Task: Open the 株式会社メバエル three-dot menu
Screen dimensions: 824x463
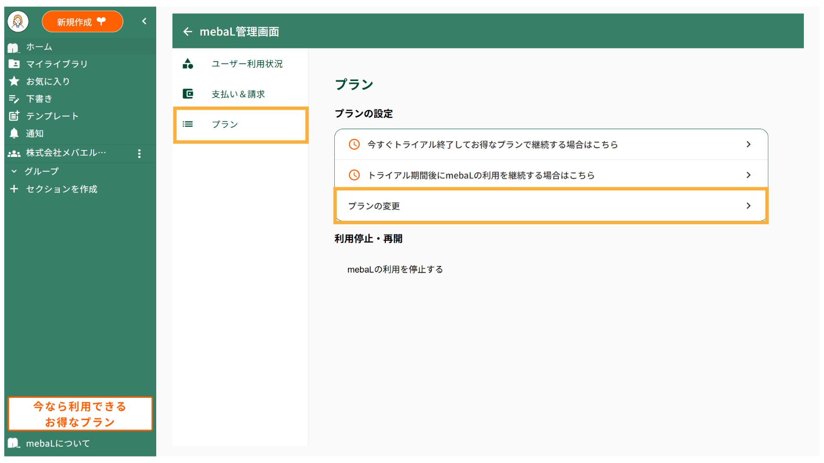Action: tap(139, 153)
